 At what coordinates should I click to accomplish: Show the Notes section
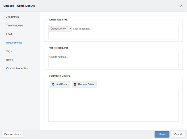pyautogui.click(x=9, y=60)
